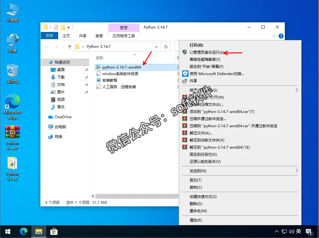This screenshot has height=238, width=319.
Task: Open 查看 ribbon tab
Action: tap(99, 36)
